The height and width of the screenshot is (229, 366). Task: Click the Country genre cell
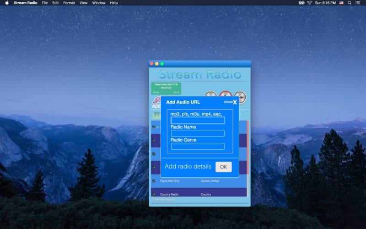(x=206, y=194)
